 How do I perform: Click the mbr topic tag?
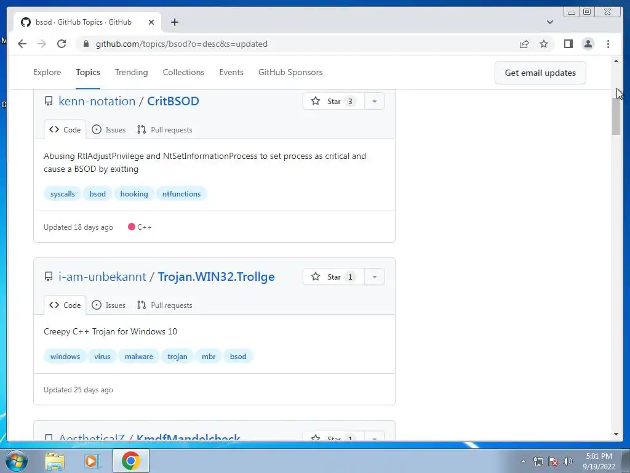tap(209, 357)
